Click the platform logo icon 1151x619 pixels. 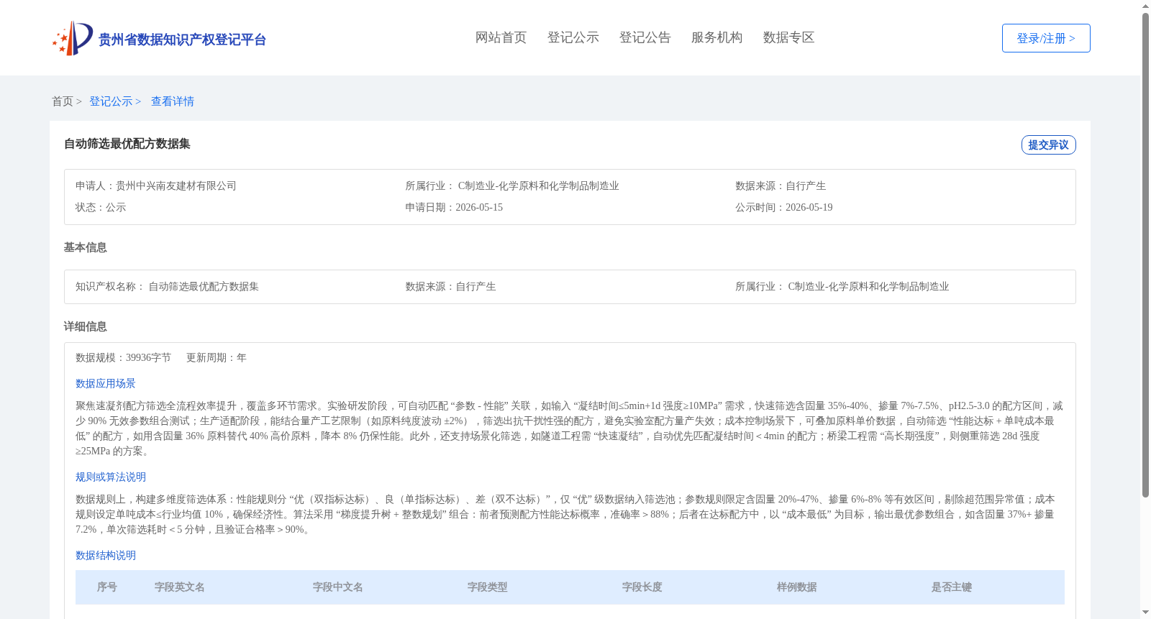pos(73,38)
